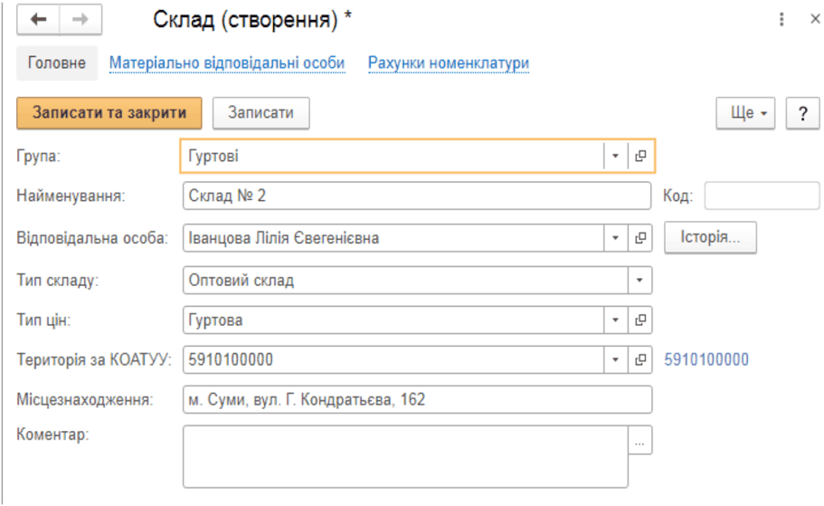Expand the Тип цін dropdown arrow
This screenshot has width=824, height=506.
coord(615,320)
